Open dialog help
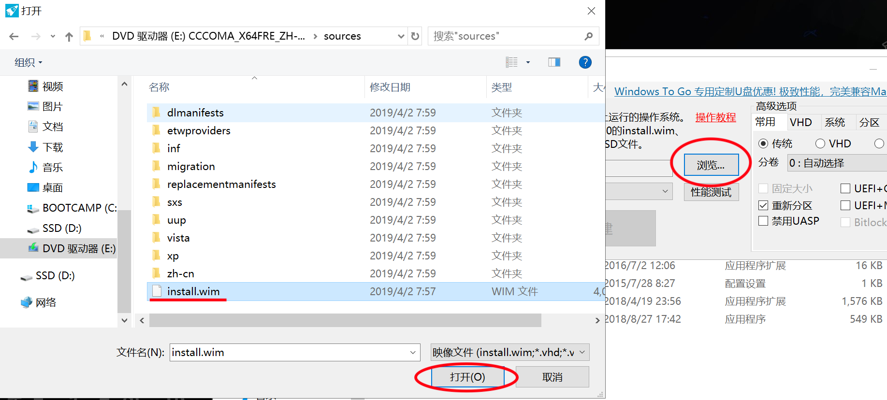 (585, 62)
